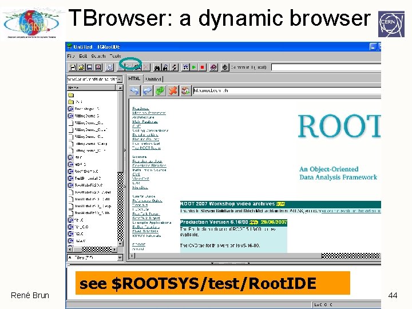
Task: Click the browser URL address field
Action: coord(287,90)
